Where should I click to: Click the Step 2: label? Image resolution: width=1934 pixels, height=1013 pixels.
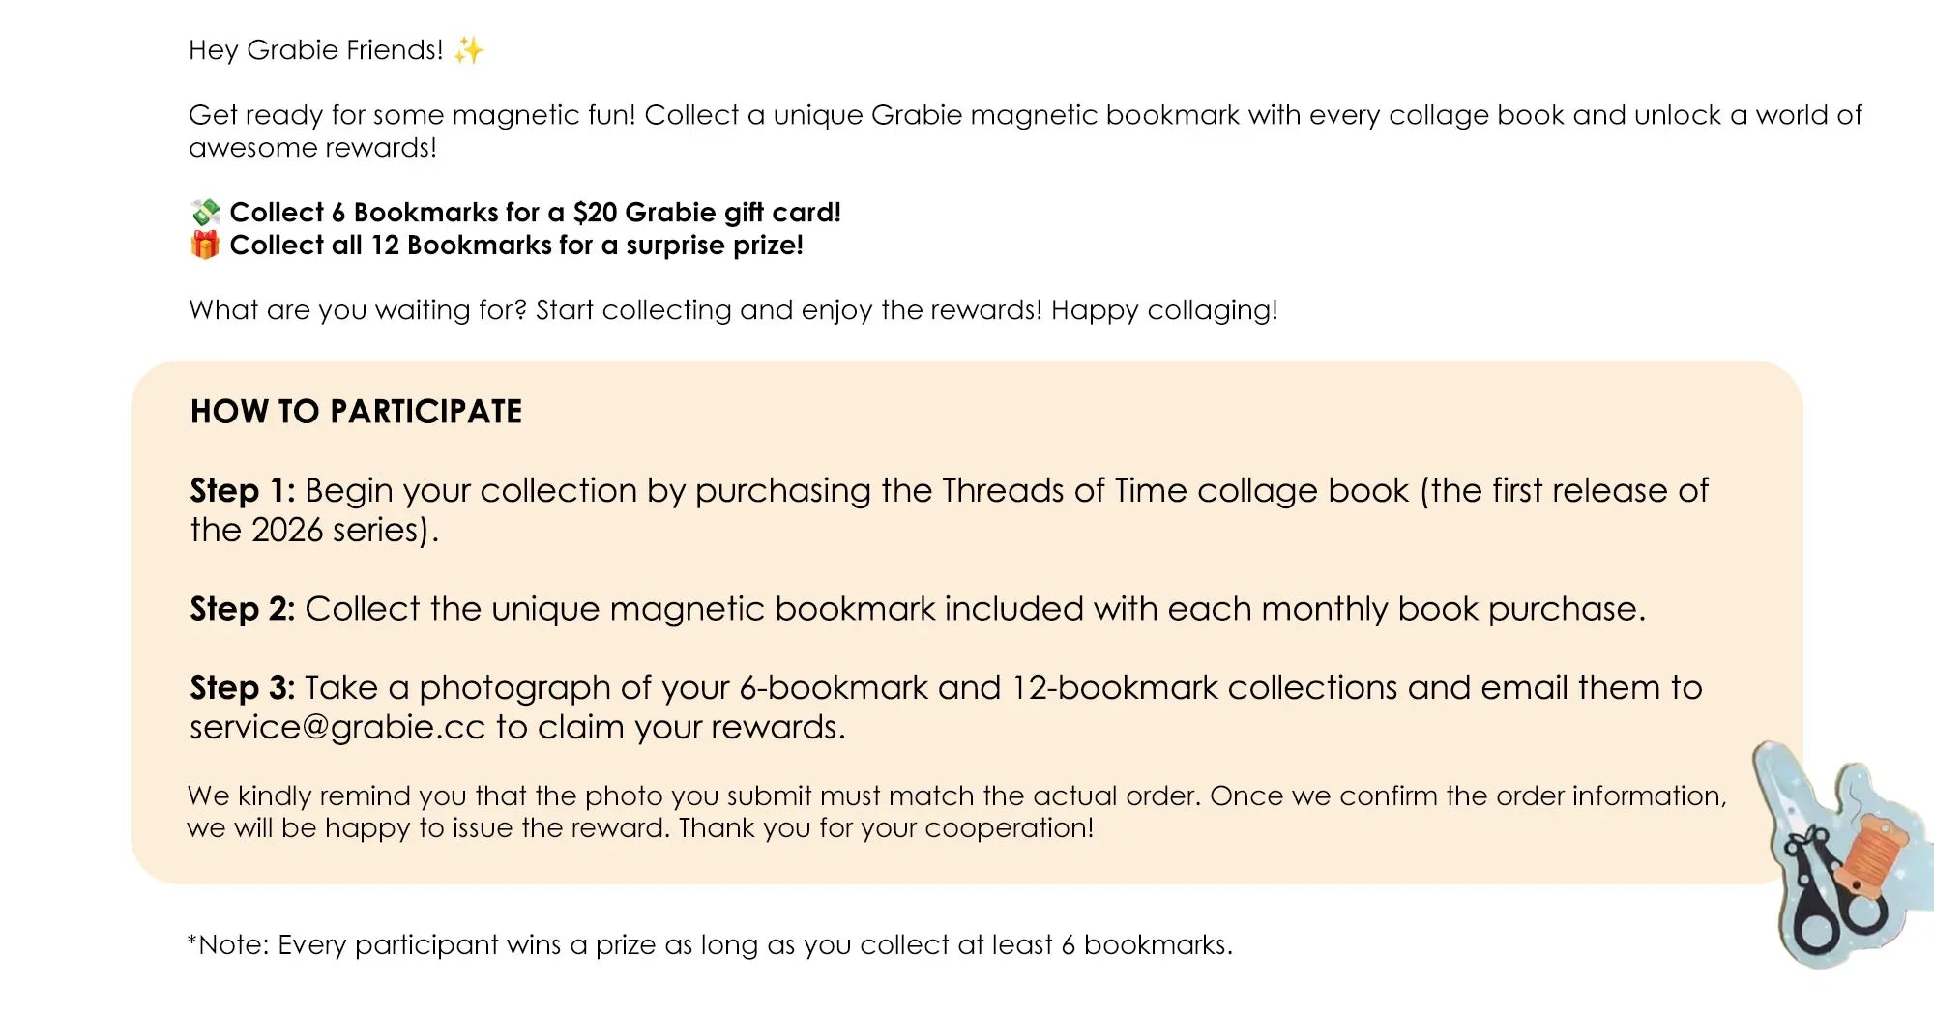click(x=243, y=609)
